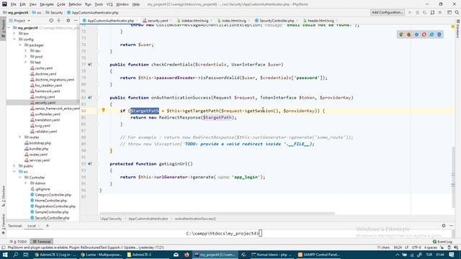Hide the Project panel with minus icon
The height and width of the screenshot is (259, 461).
pyautogui.click(x=76, y=21)
